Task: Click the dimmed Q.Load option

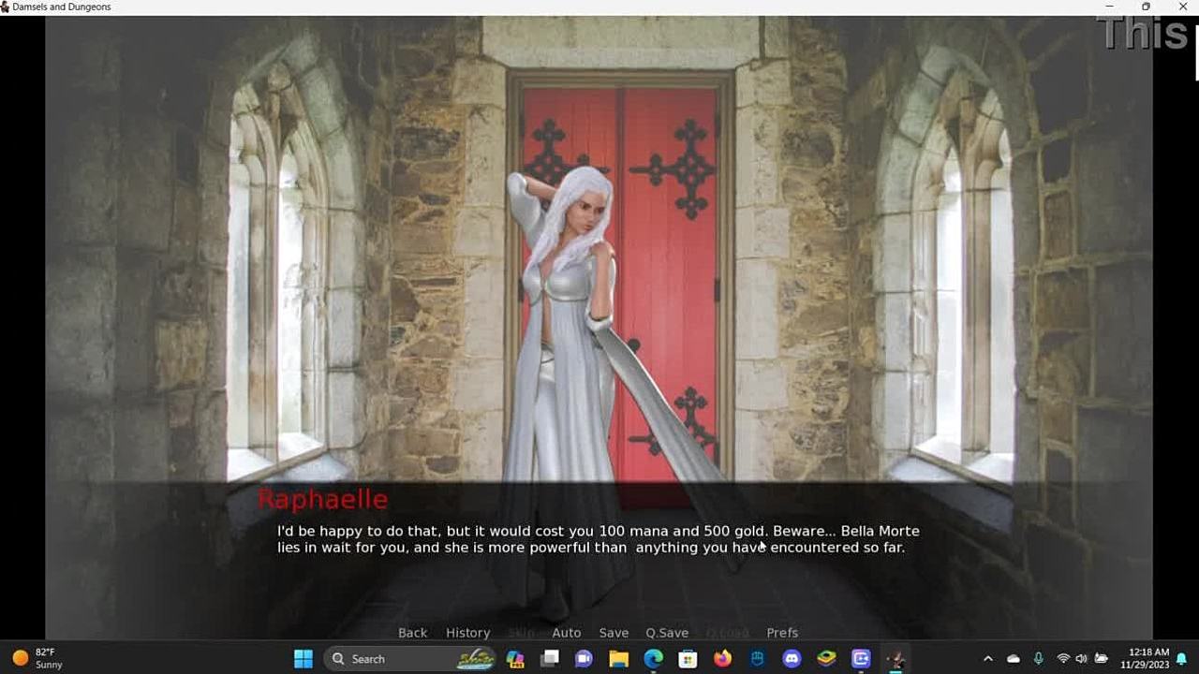Action: tap(727, 633)
